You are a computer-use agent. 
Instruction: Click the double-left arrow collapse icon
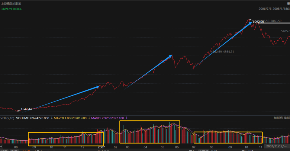point(2,146)
